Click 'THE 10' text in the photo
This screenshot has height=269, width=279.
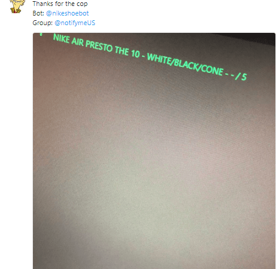128,53
